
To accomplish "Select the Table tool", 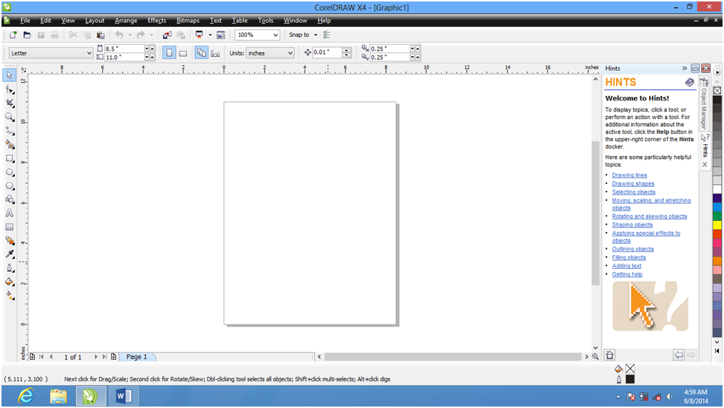I will click(10, 227).
